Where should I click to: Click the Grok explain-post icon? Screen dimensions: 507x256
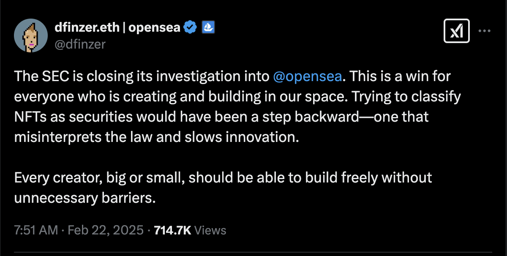pyautogui.click(x=457, y=31)
